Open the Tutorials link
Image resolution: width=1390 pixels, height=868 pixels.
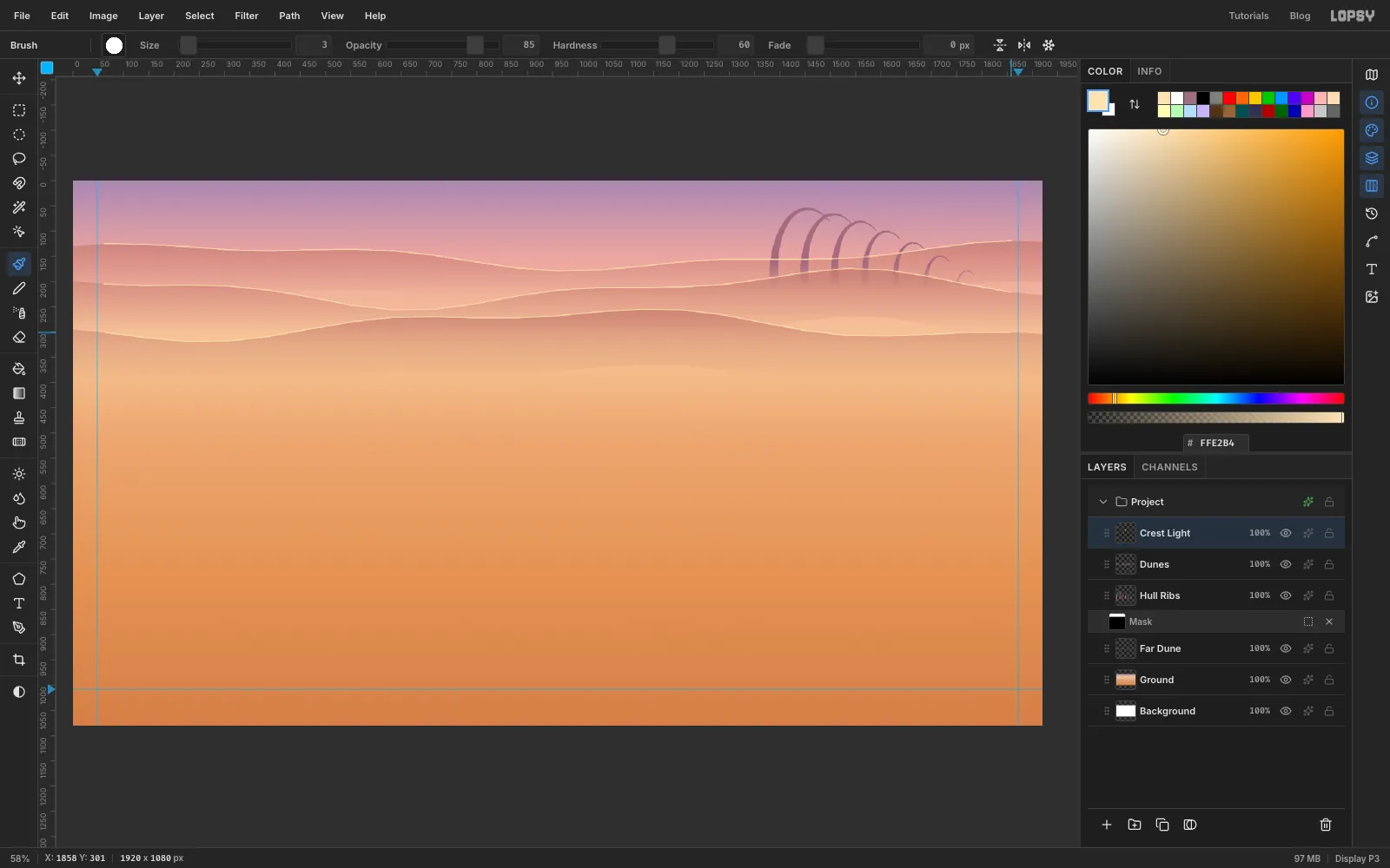[x=1248, y=16]
